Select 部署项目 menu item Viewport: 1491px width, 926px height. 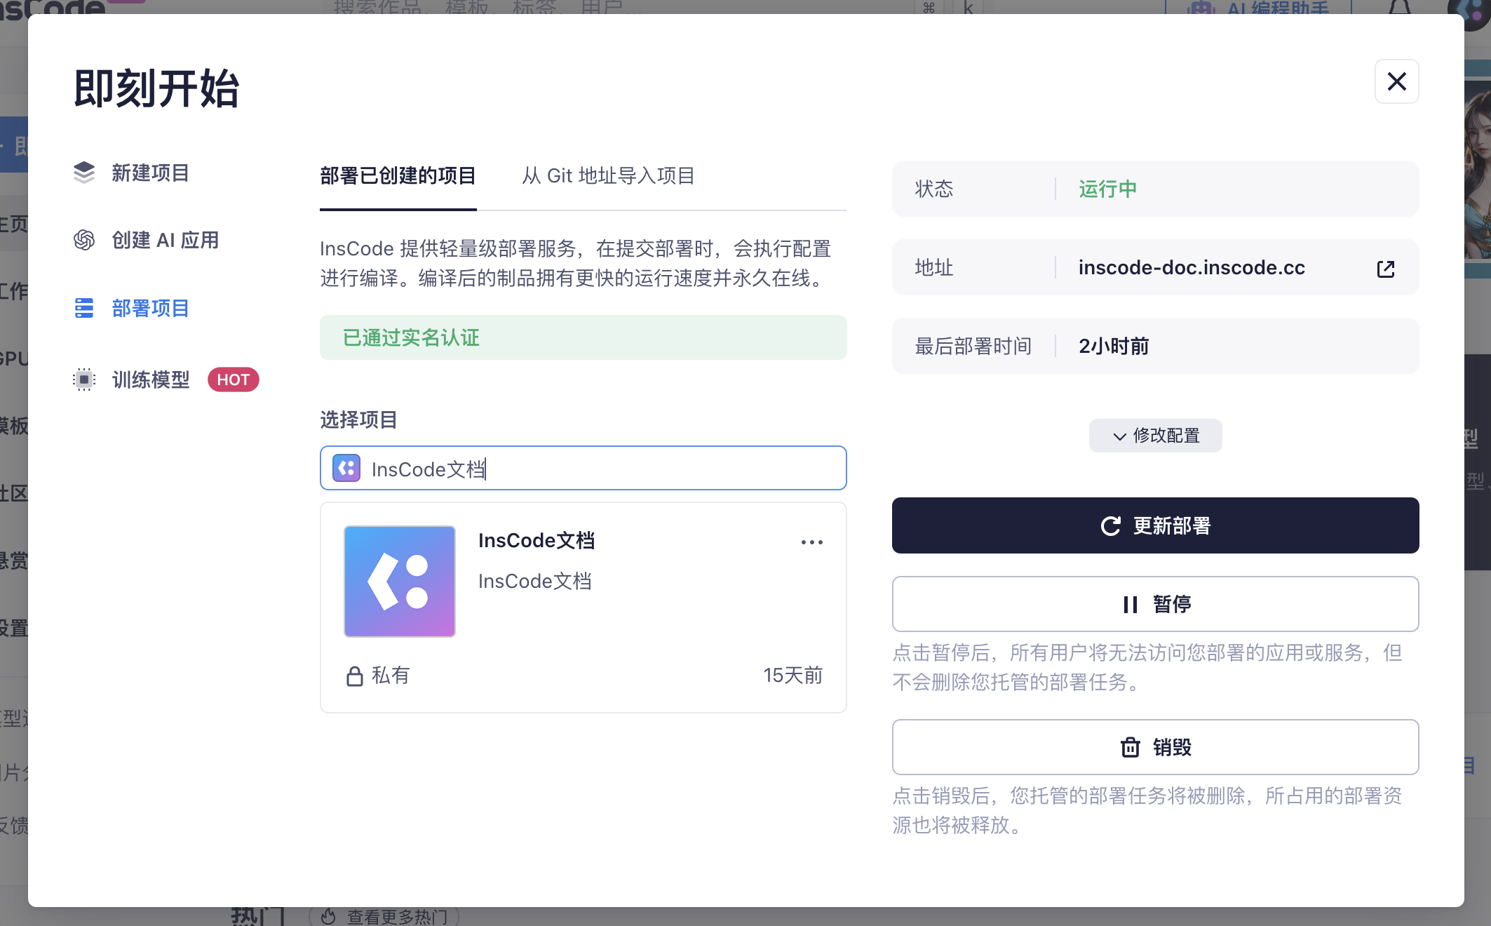(x=131, y=308)
